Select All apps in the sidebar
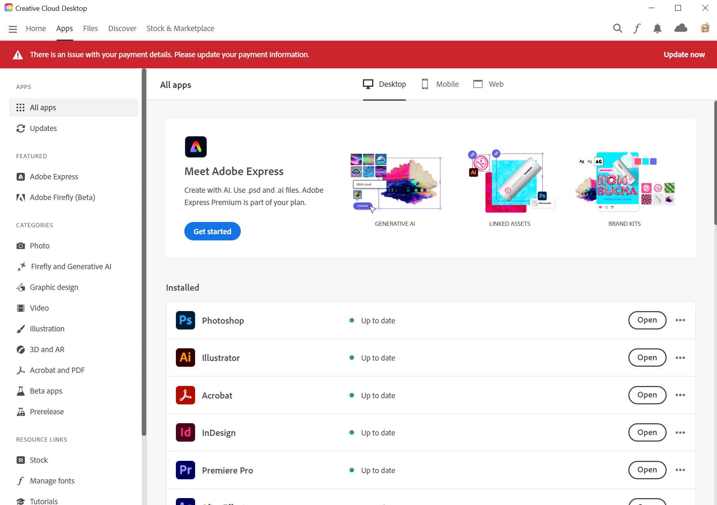This screenshot has width=717, height=505. click(74, 108)
